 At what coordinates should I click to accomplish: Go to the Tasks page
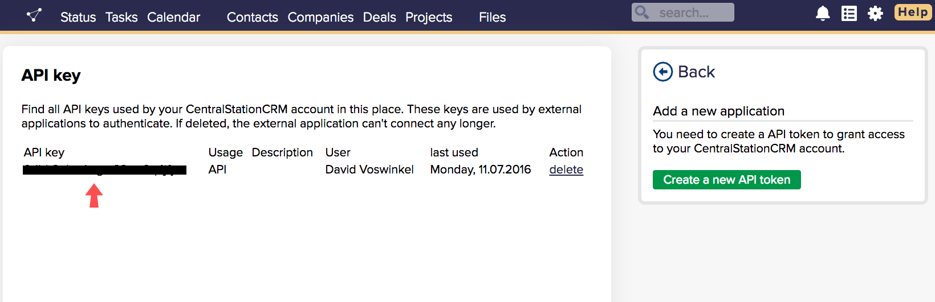tap(121, 17)
